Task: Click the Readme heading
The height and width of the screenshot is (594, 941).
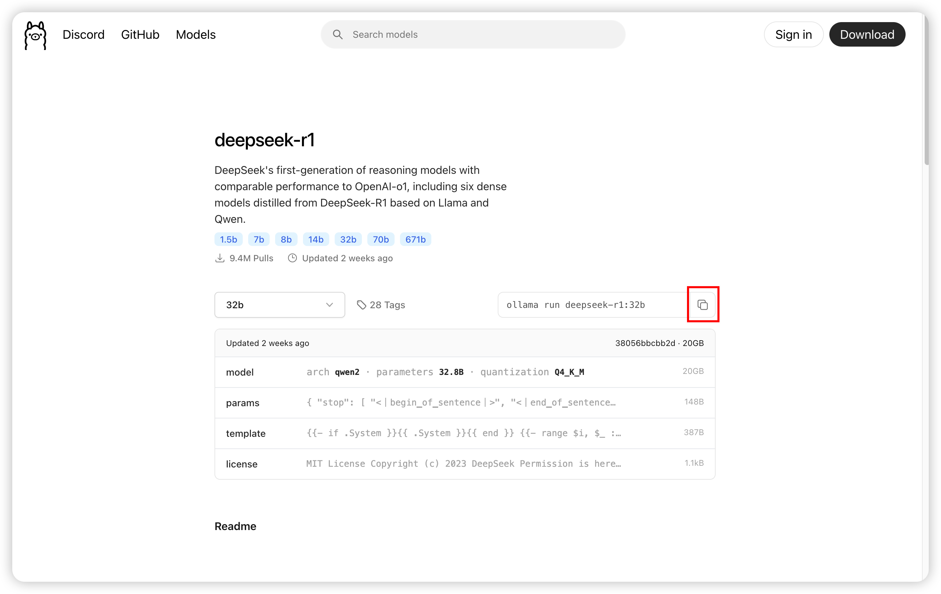Action: pos(235,526)
